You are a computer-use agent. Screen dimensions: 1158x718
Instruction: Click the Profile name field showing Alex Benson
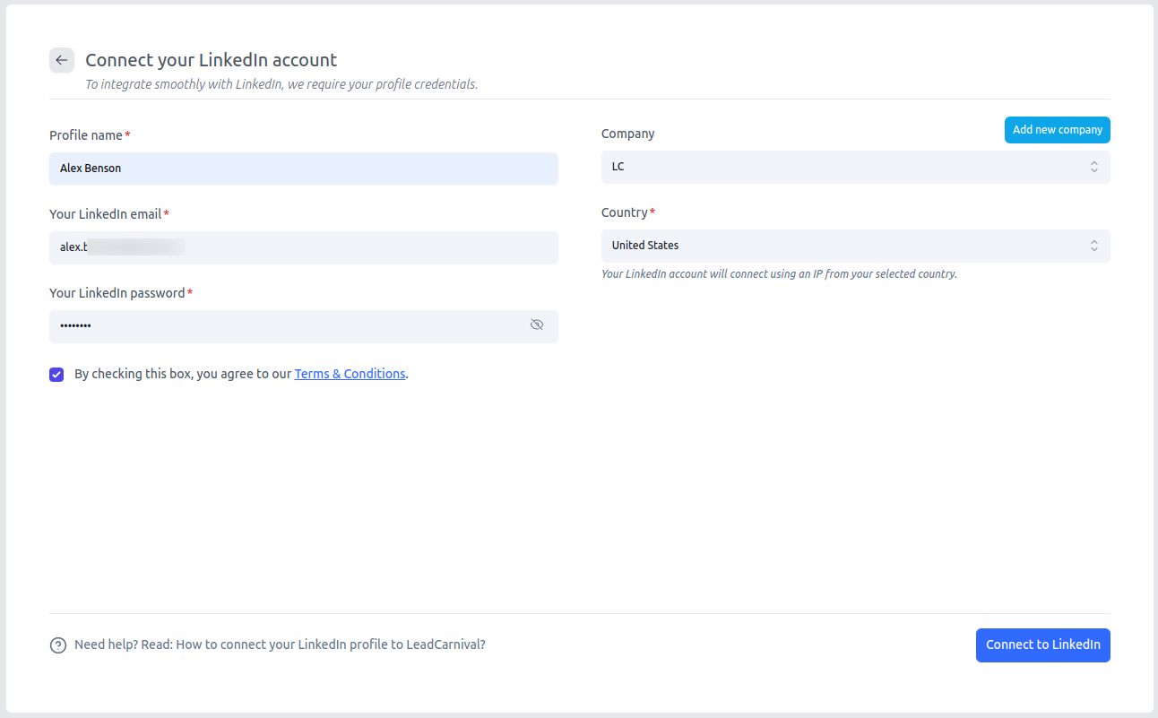coord(303,168)
